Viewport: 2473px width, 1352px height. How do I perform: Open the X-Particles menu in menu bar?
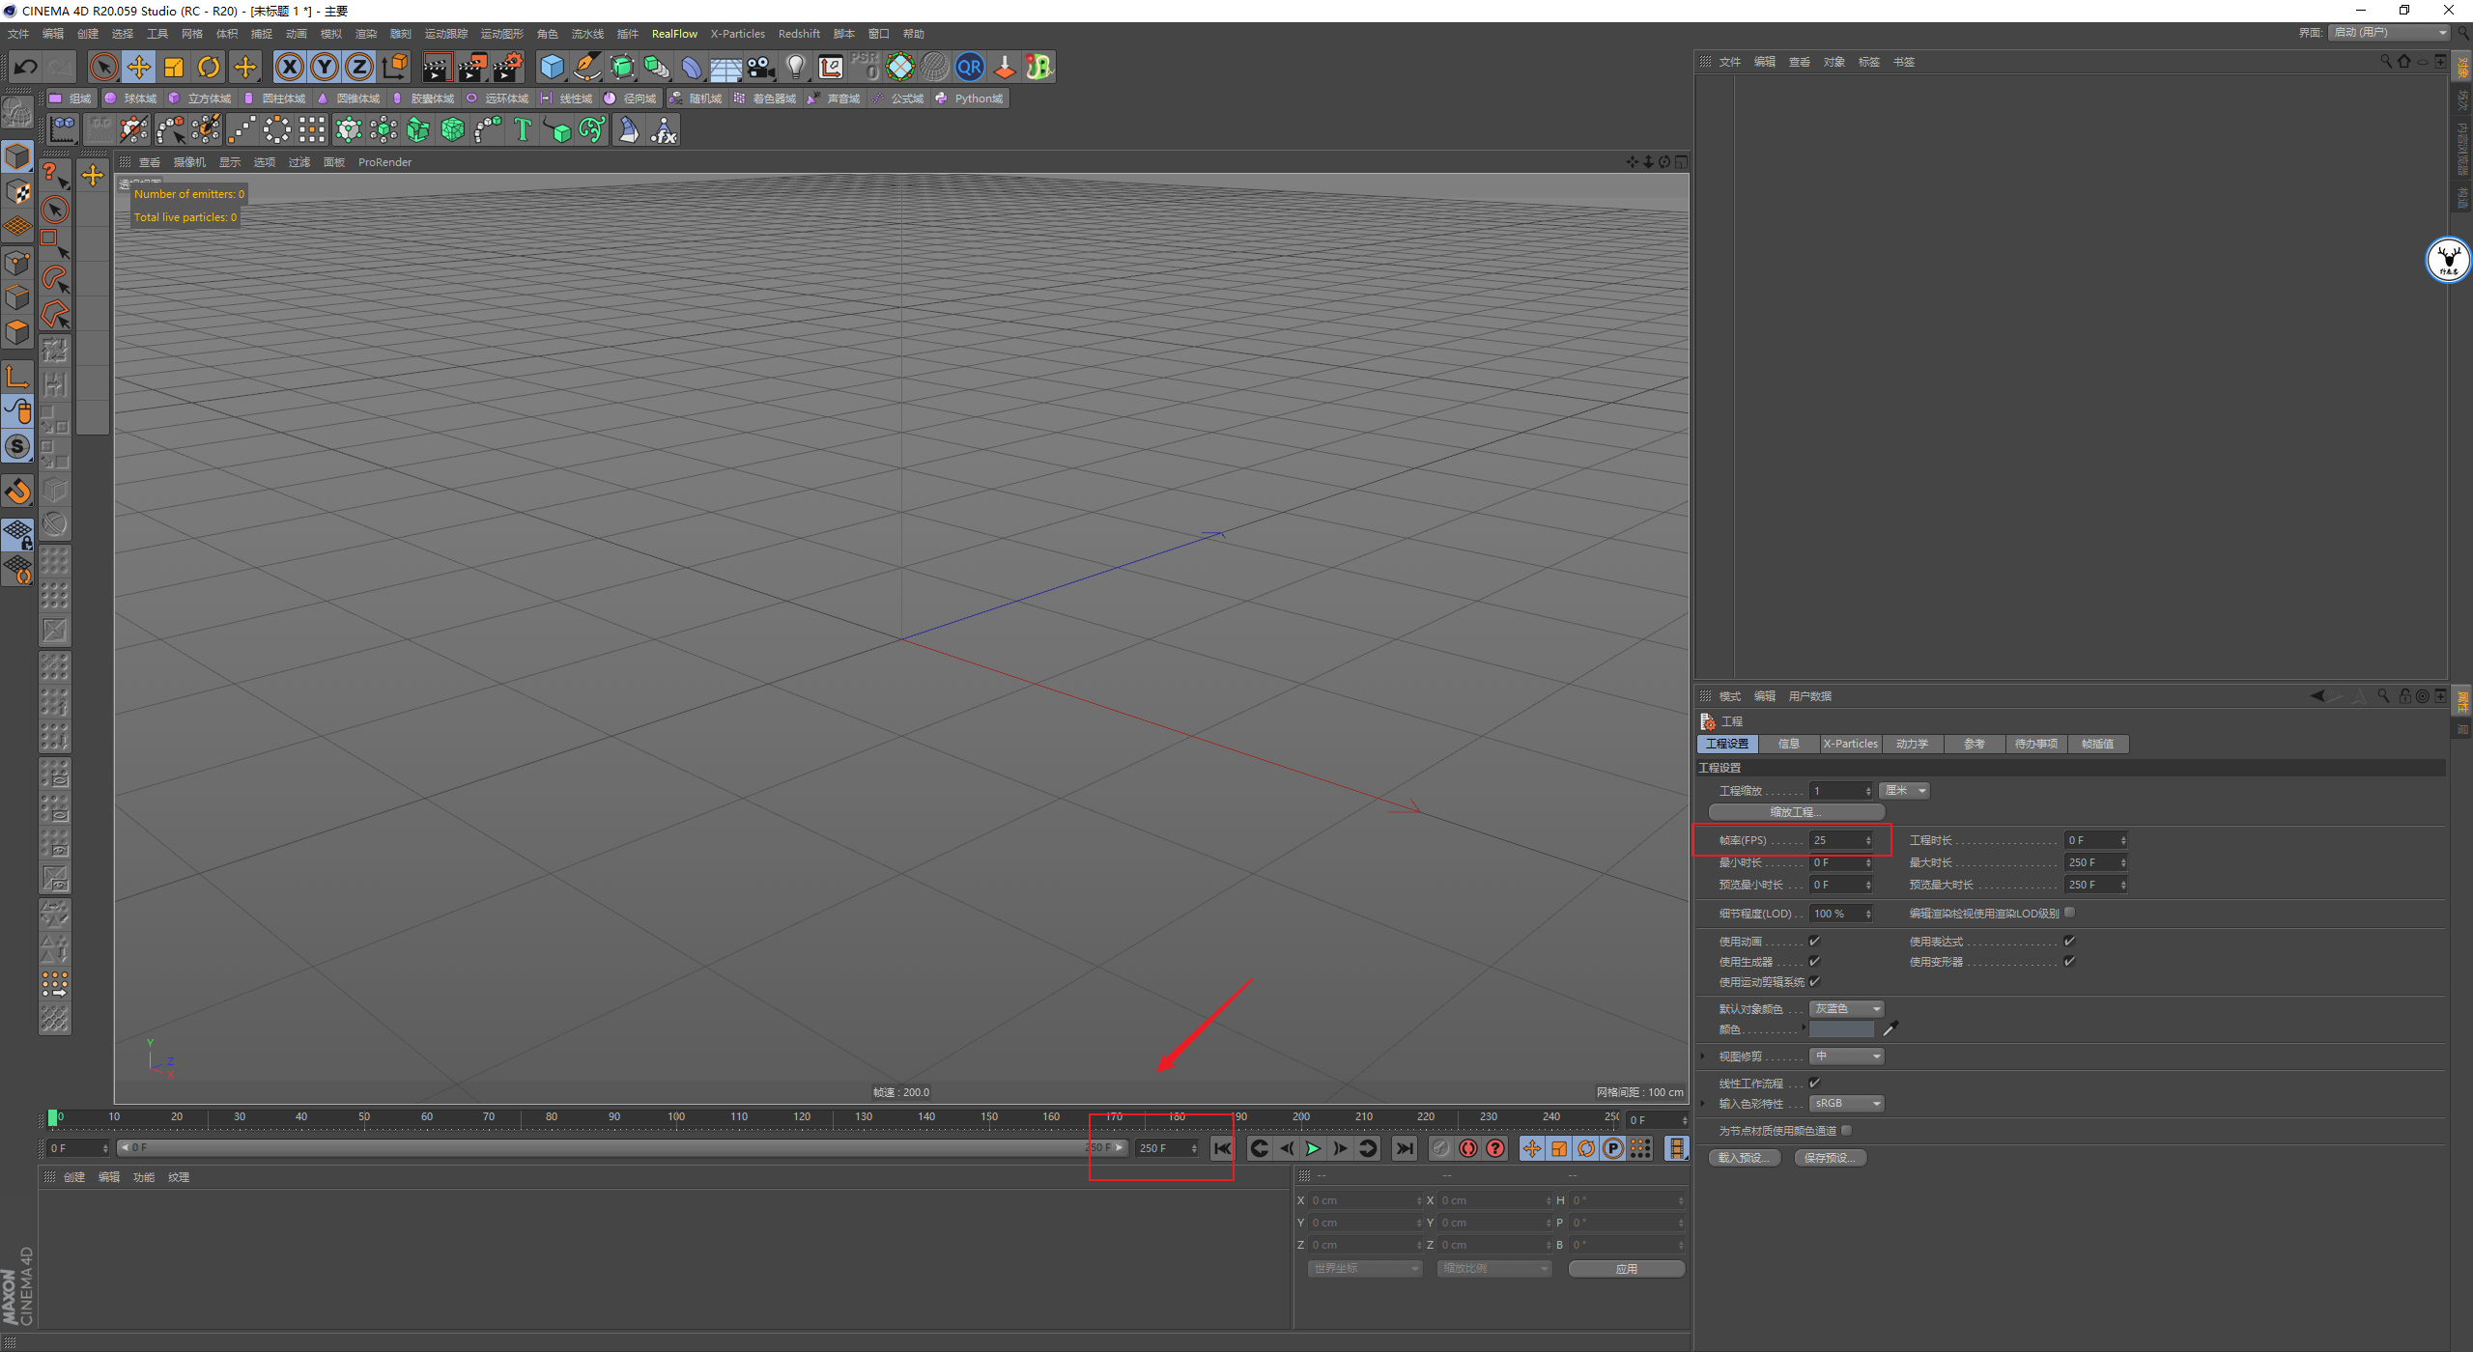pyautogui.click(x=737, y=34)
